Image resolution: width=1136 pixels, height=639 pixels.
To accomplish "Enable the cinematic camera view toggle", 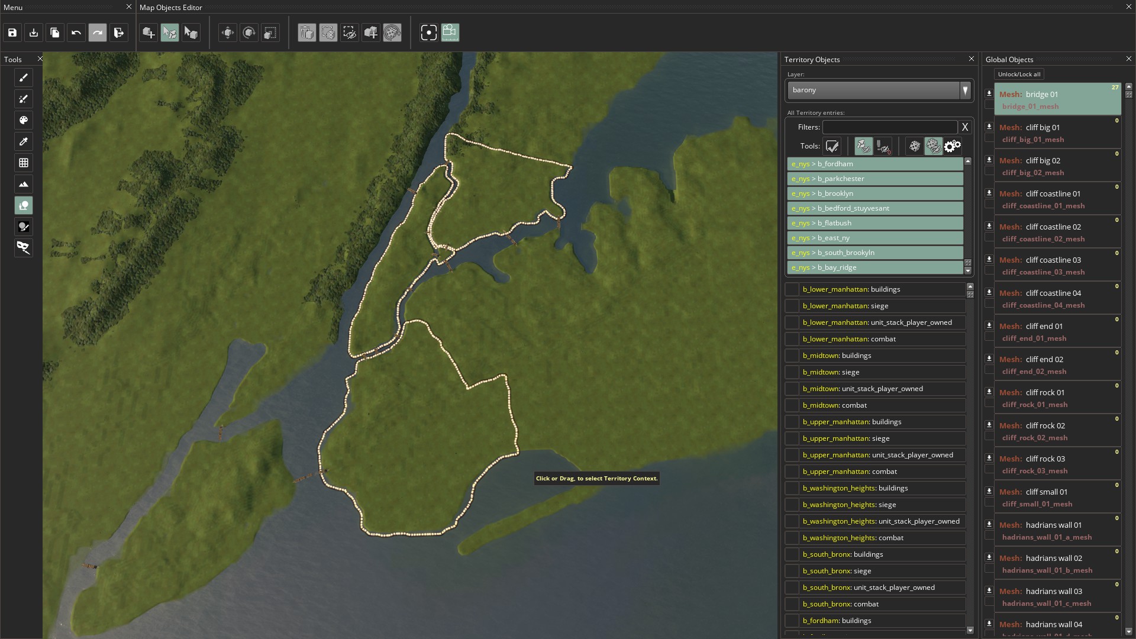I will click(x=450, y=33).
